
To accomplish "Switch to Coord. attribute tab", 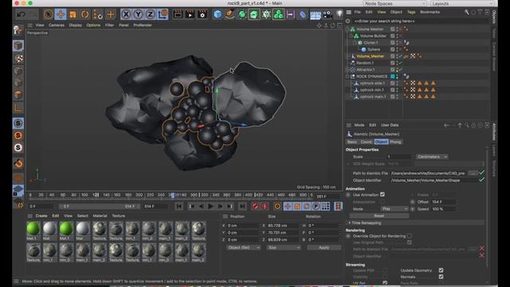I will point(366,142).
